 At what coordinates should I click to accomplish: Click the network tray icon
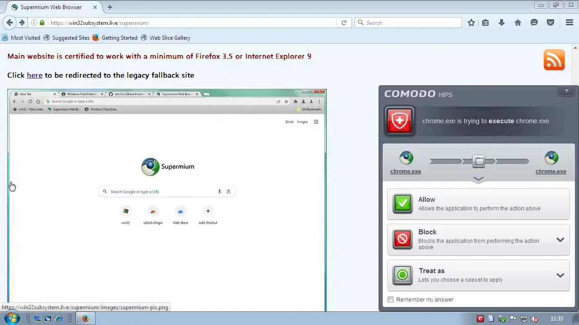(525, 319)
